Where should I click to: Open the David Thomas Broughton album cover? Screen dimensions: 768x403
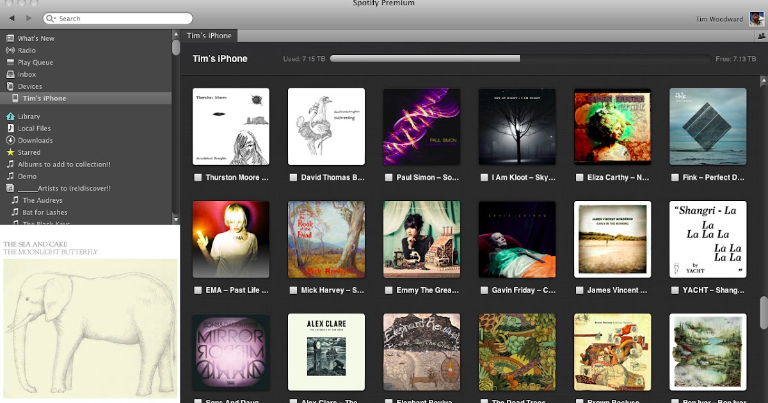click(x=326, y=127)
